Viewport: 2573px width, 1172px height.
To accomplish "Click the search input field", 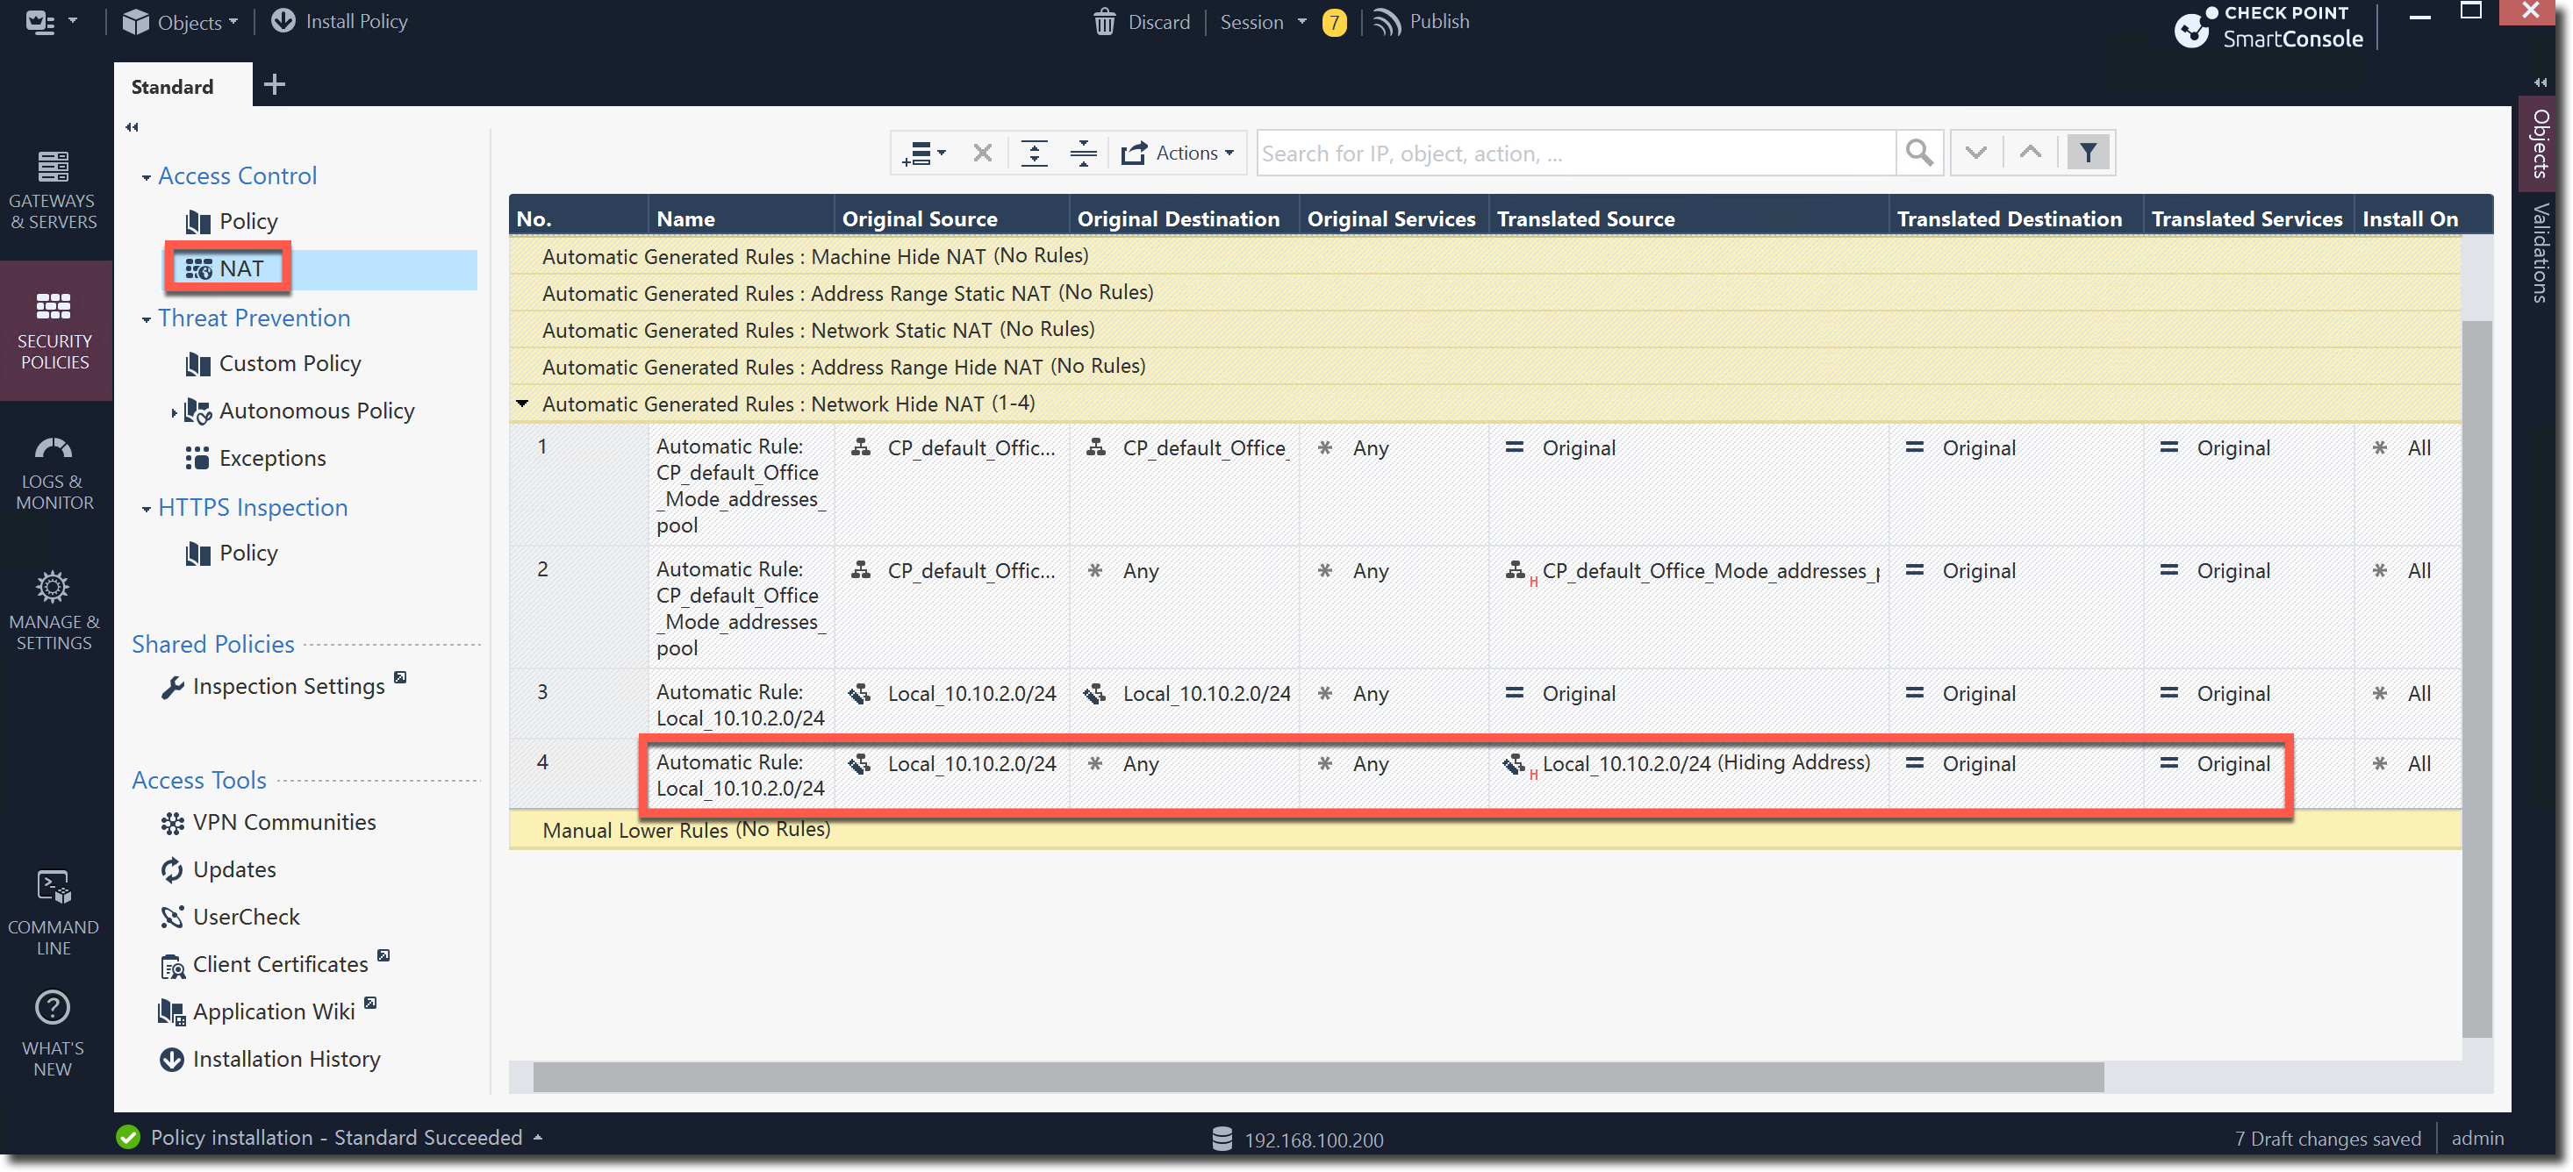I will [1574, 153].
